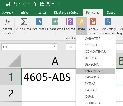The height and width of the screenshot is (106, 123).
Task: Insert the ENCONTRAR function
Action: [96, 71]
